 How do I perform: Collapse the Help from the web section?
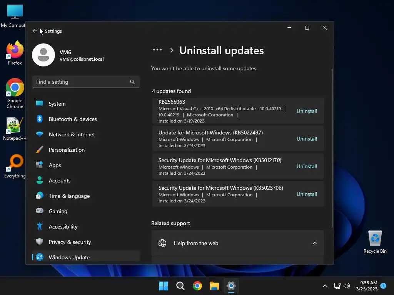click(x=315, y=243)
